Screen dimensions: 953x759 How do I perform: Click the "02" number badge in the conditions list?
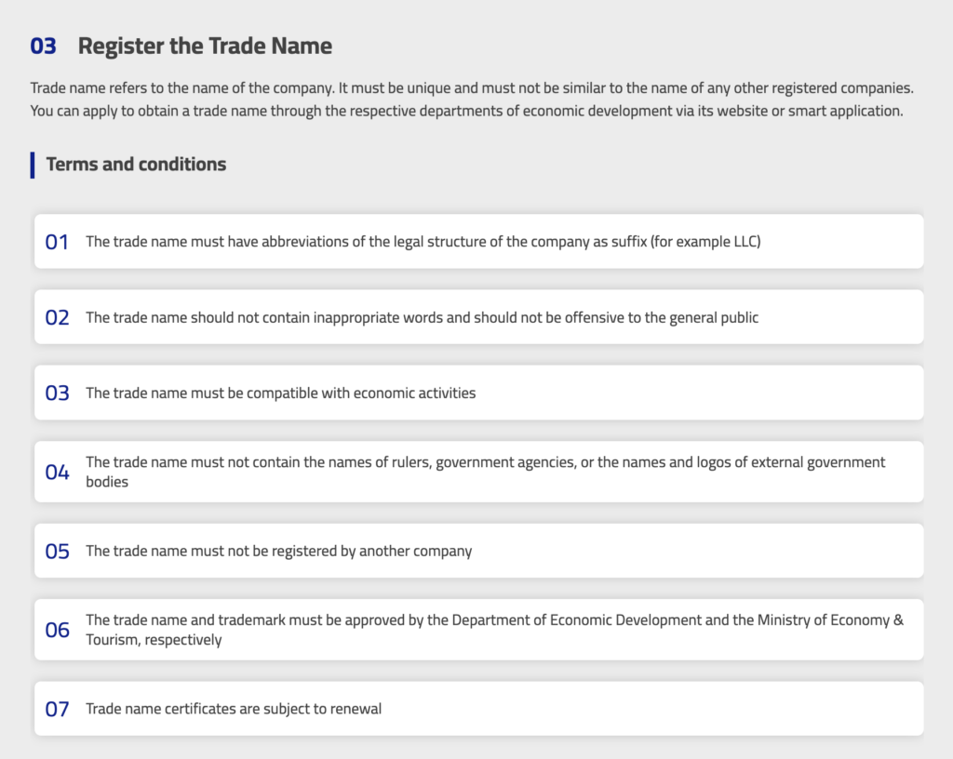tap(58, 317)
